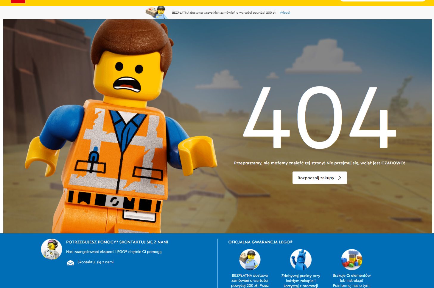Click the search field in the yellow header
Screen dimensions: 434x288
tap(383, 1)
